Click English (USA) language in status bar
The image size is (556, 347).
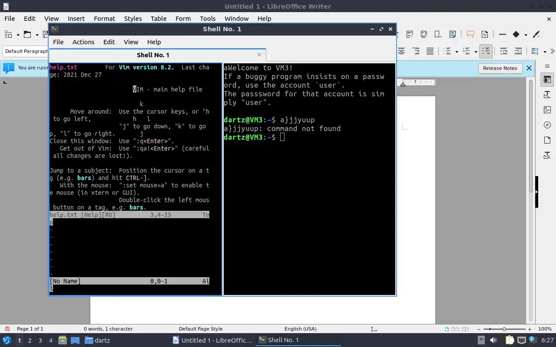point(301,329)
